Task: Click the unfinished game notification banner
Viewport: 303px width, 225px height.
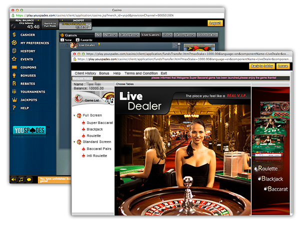Action: click(x=55, y=179)
